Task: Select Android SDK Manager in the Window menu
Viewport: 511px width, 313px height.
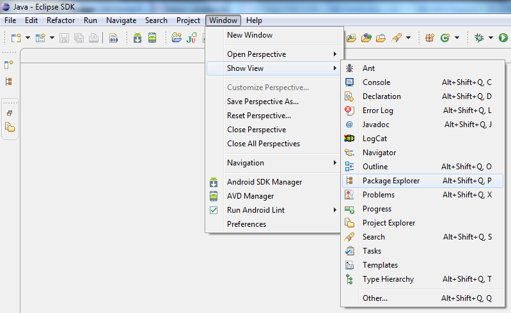Action: [274, 182]
